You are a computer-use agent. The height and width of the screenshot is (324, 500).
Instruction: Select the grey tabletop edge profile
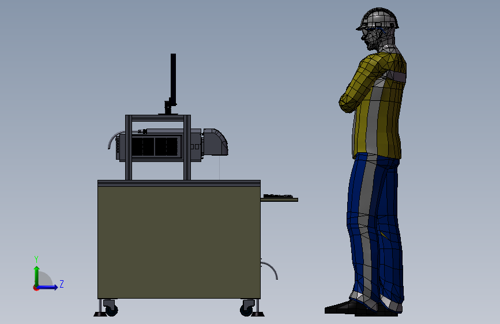click(179, 183)
